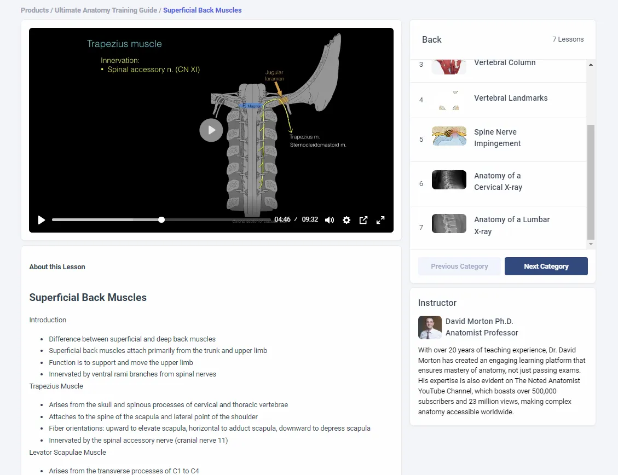Click the Next Category button
This screenshot has height=475, width=618.
click(x=546, y=266)
